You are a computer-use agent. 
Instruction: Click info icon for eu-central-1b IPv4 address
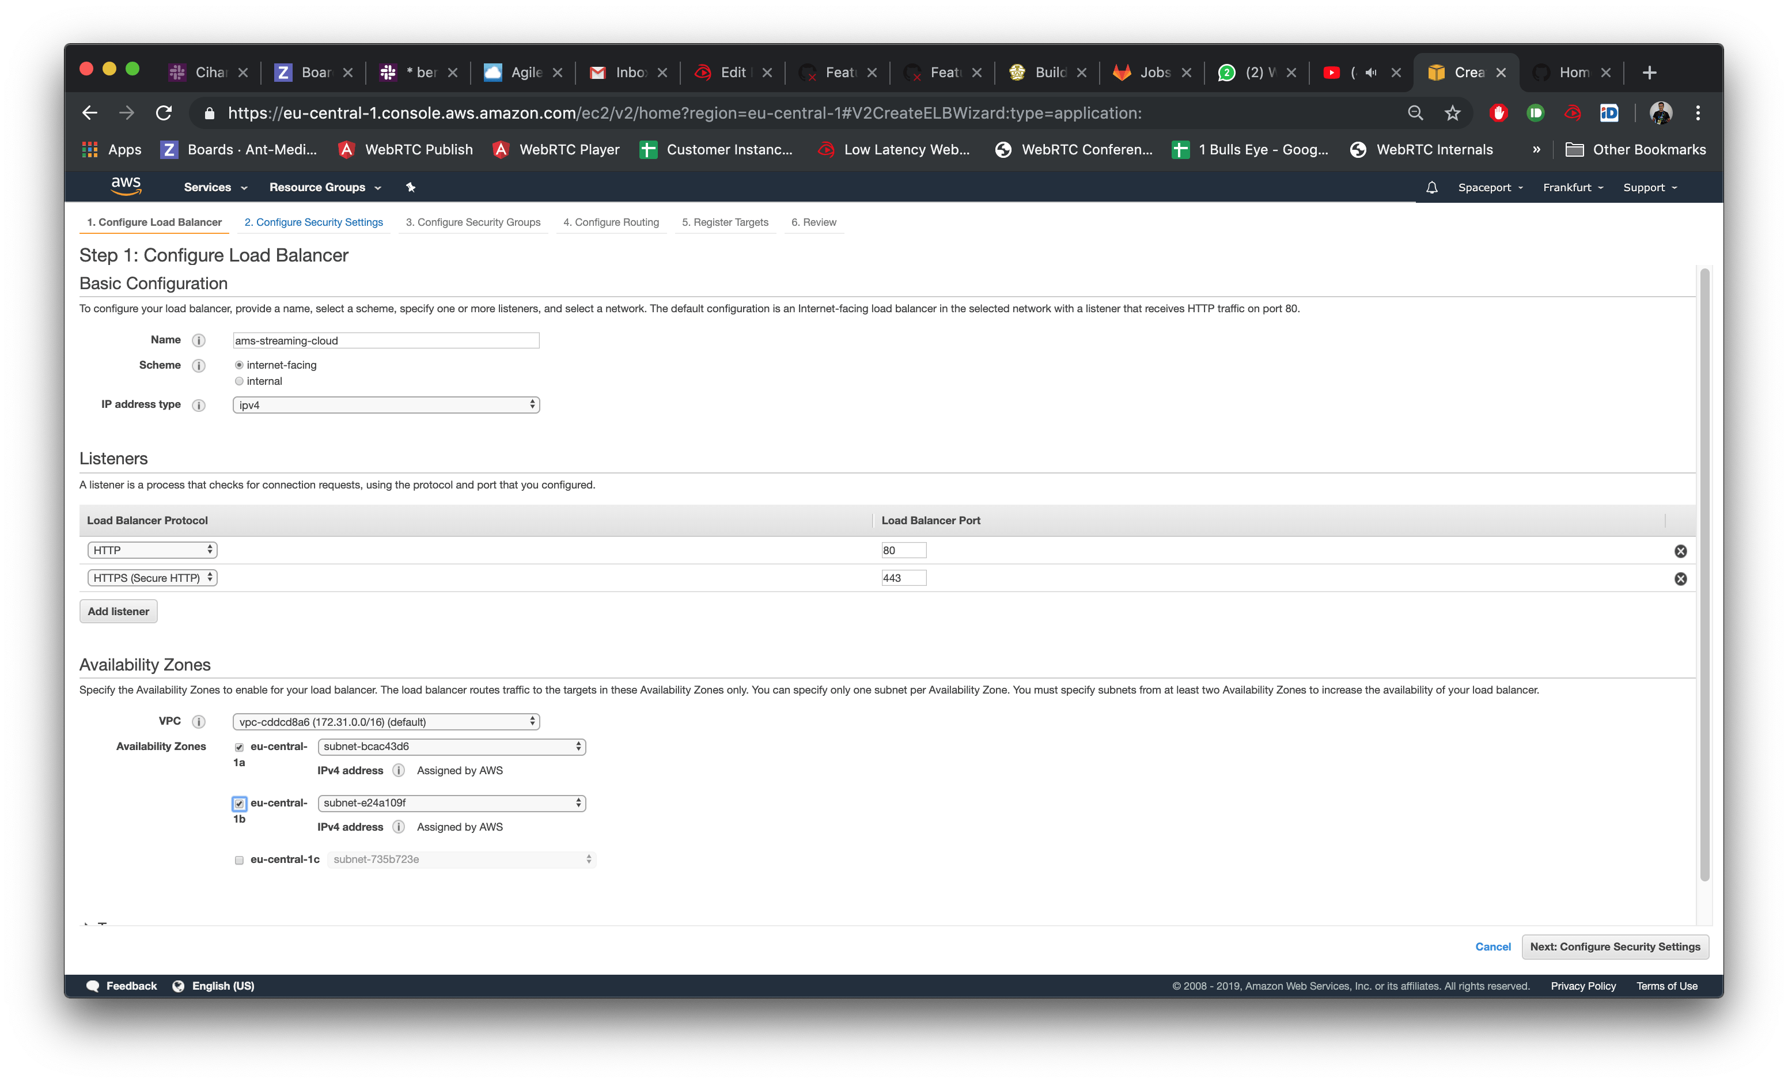click(x=399, y=827)
